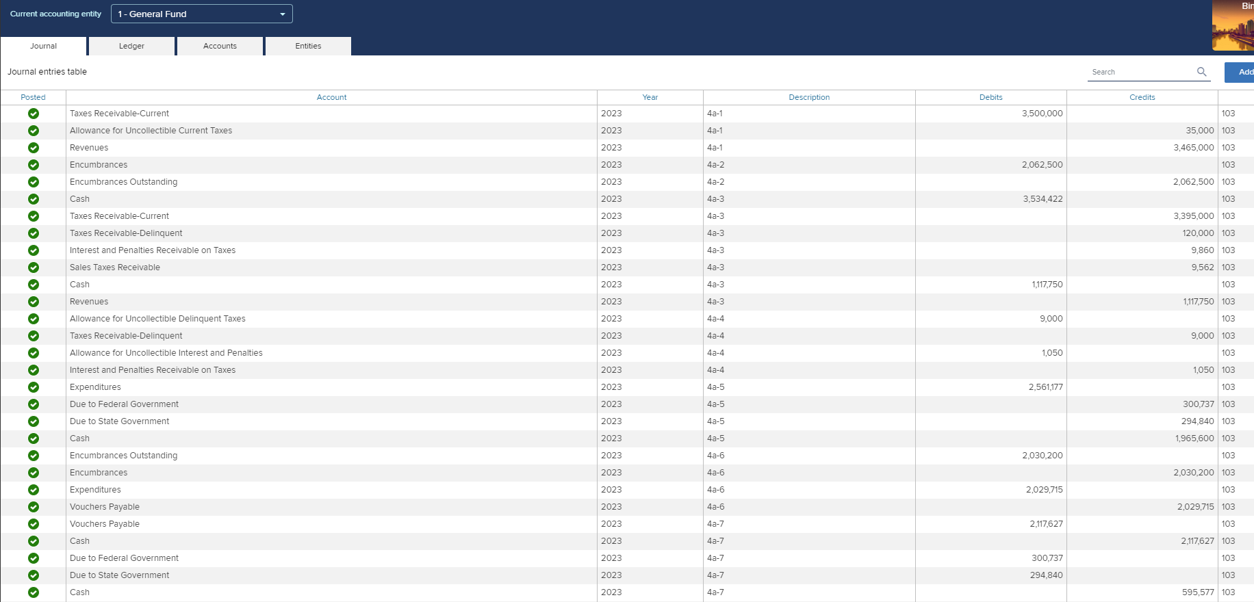The height and width of the screenshot is (602, 1254).
Task: Click posted checkmark for Allowance for Uncollectible Current Taxes
Action: 34,131
